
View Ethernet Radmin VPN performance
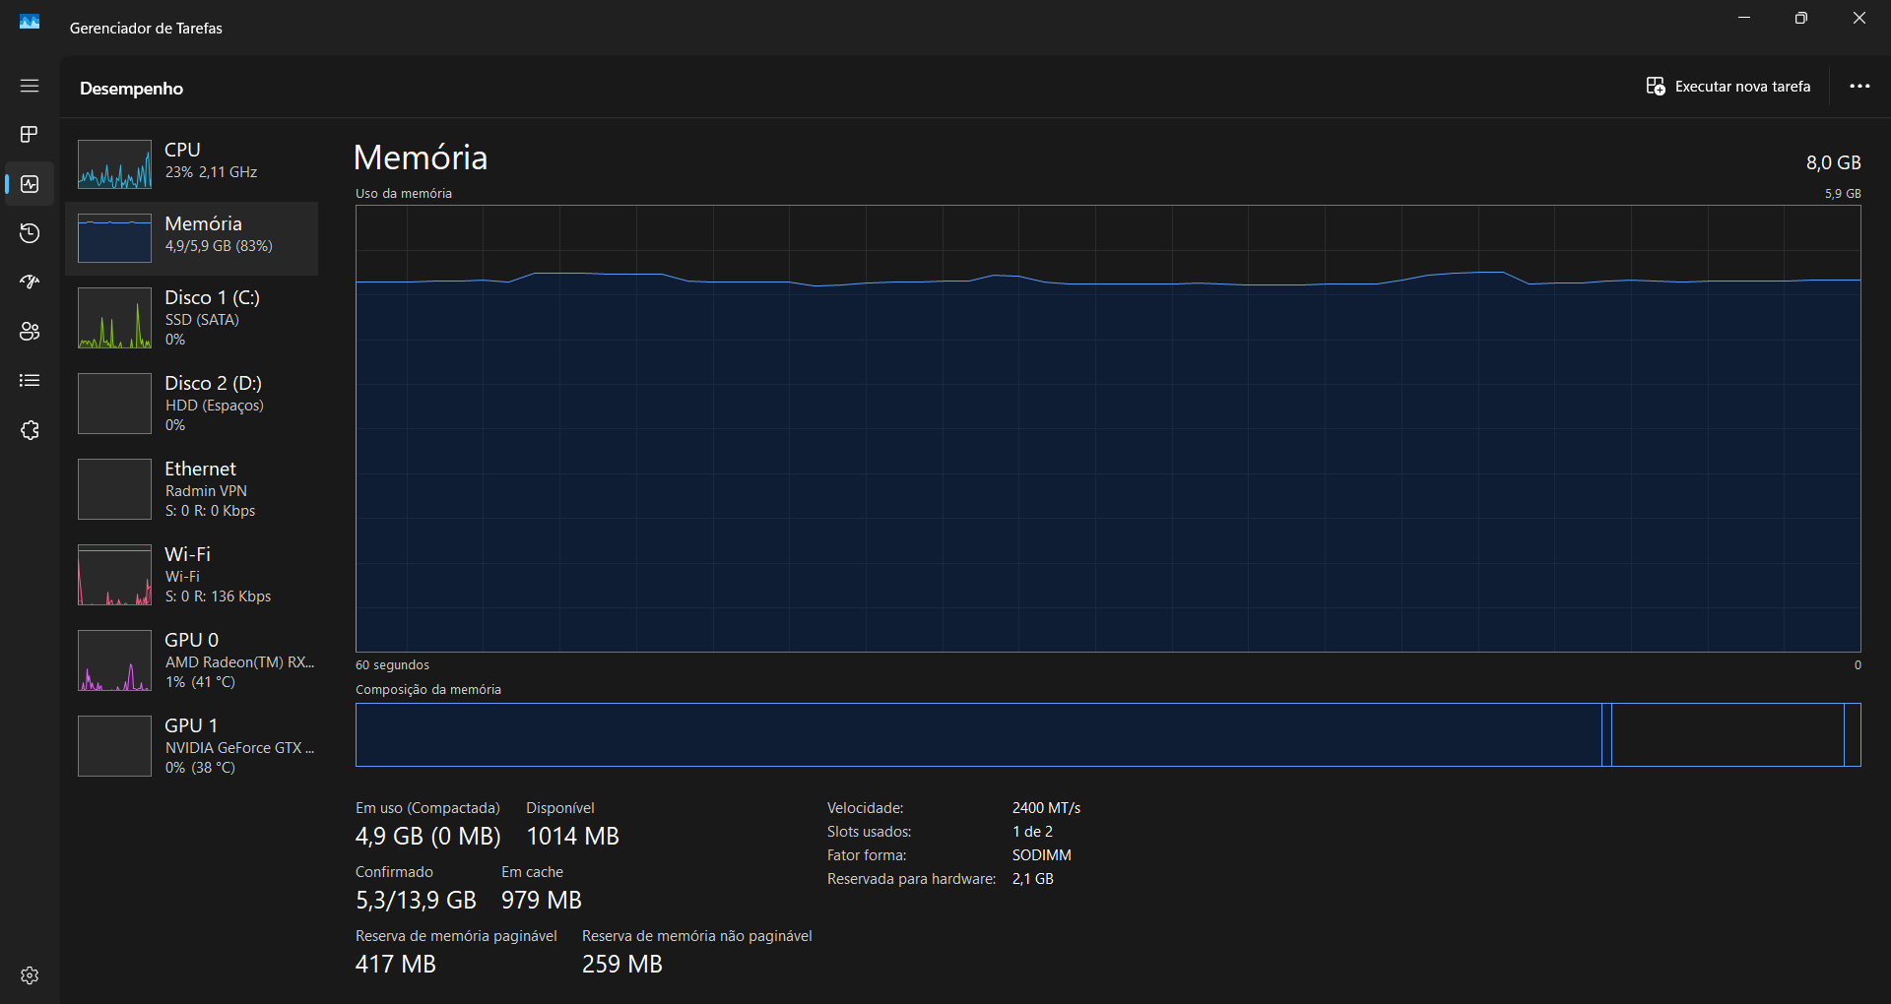click(x=192, y=489)
